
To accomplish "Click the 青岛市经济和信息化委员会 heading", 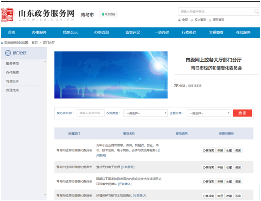I will (216, 68).
